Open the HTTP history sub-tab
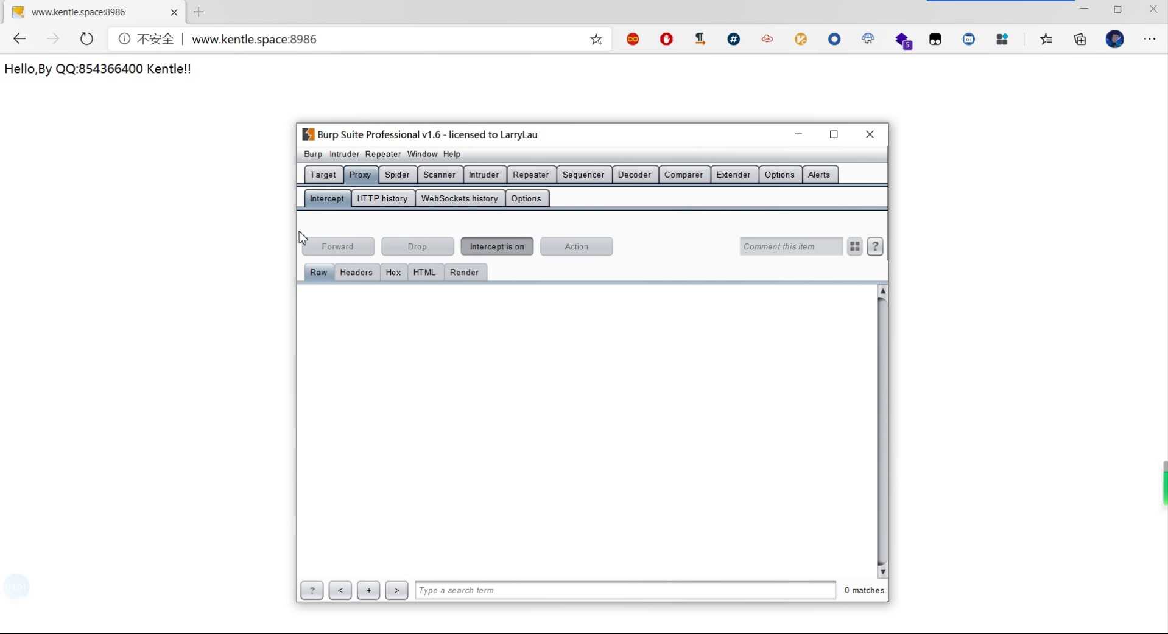This screenshot has width=1168, height=634. (x=382, y=198)
